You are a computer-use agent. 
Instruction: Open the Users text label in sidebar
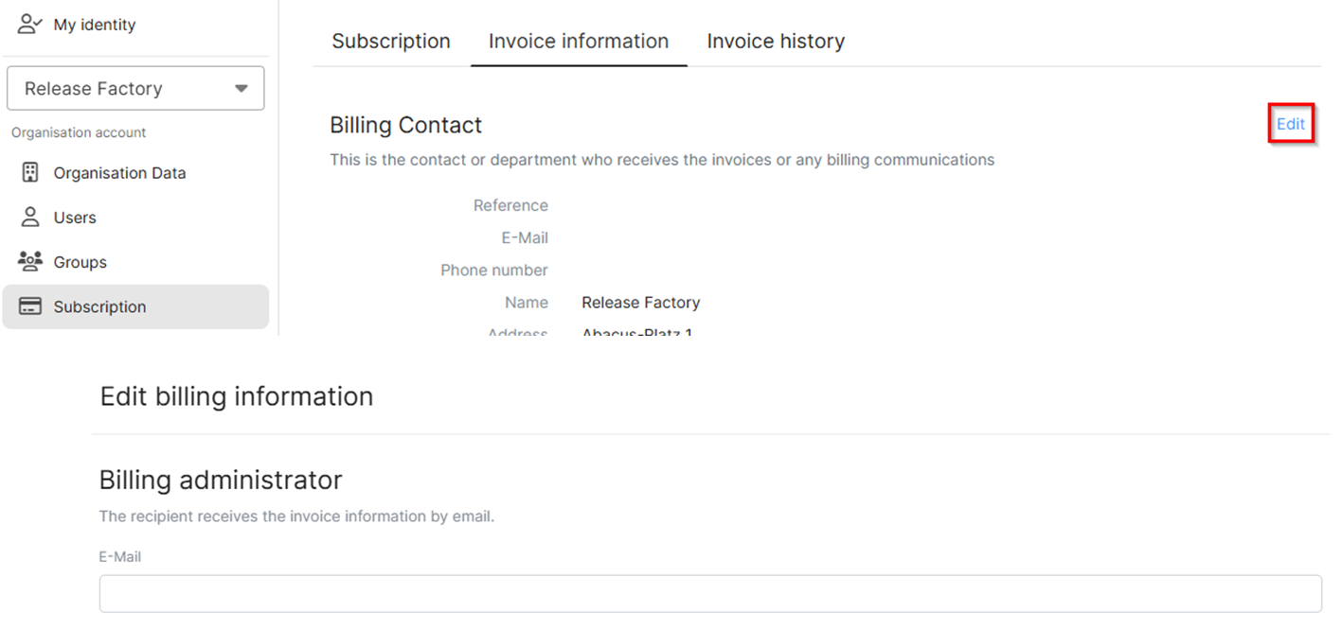[x=75, y=218]
